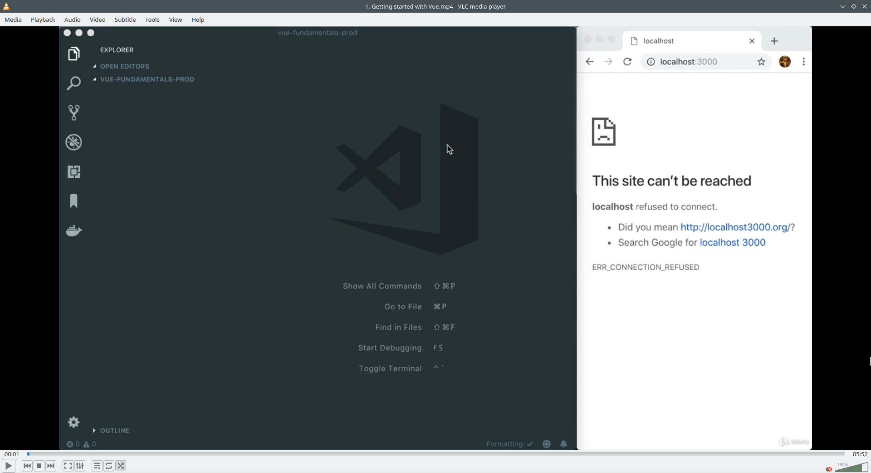This screenshot has width=871, height=473.
Task: Click the VLC cone icon in title bar
Action: pyautogui.click(x=6, y=6)
